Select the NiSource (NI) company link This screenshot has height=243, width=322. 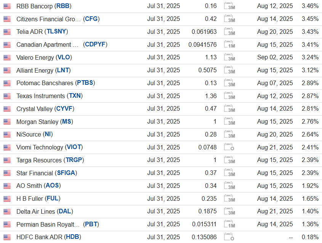[34, 134]
